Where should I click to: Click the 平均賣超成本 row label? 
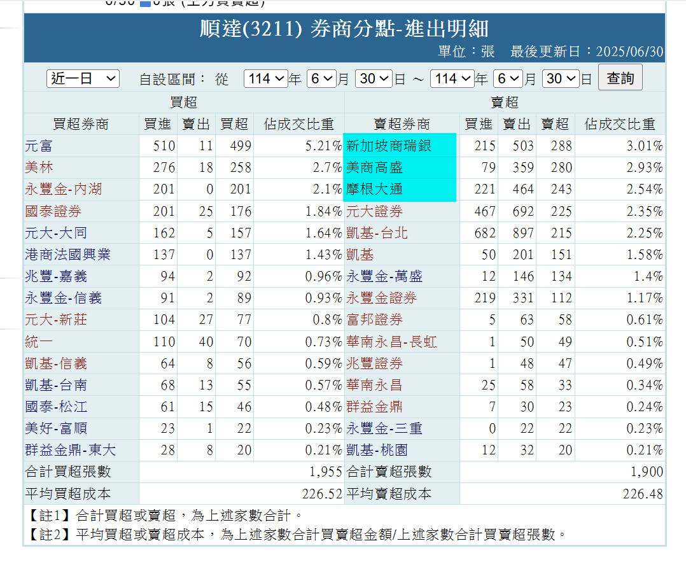tap(389, 494)
